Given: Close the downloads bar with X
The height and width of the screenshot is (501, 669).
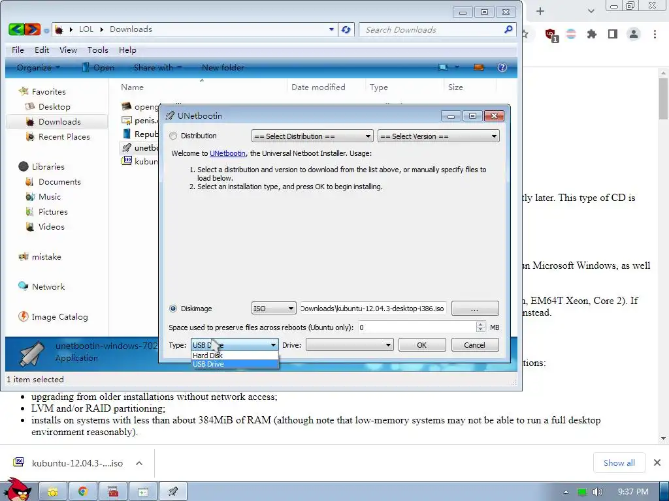Looking at the screenshot, I should click(657, 463).
